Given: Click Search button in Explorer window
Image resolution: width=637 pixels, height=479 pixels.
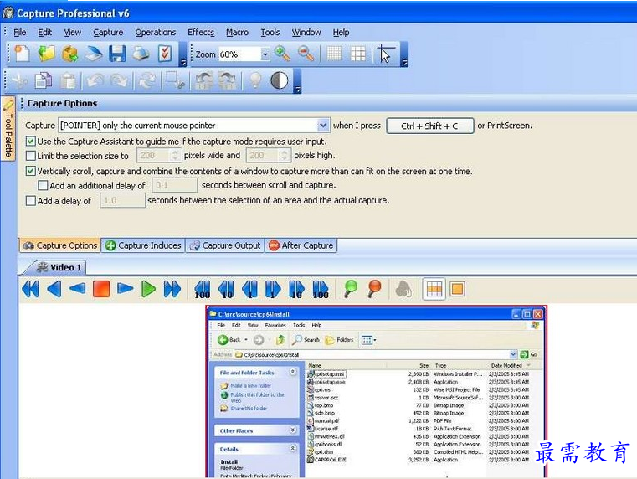Looking at the screenshot, I should click(x=306, y=340).
